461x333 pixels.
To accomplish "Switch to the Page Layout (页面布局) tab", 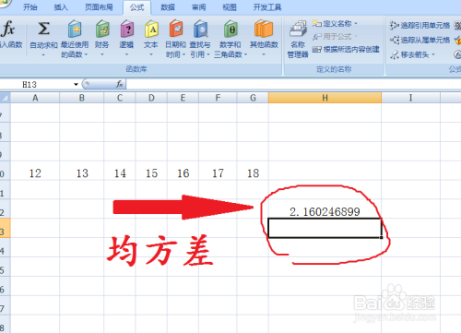I will tap(99, 7).
